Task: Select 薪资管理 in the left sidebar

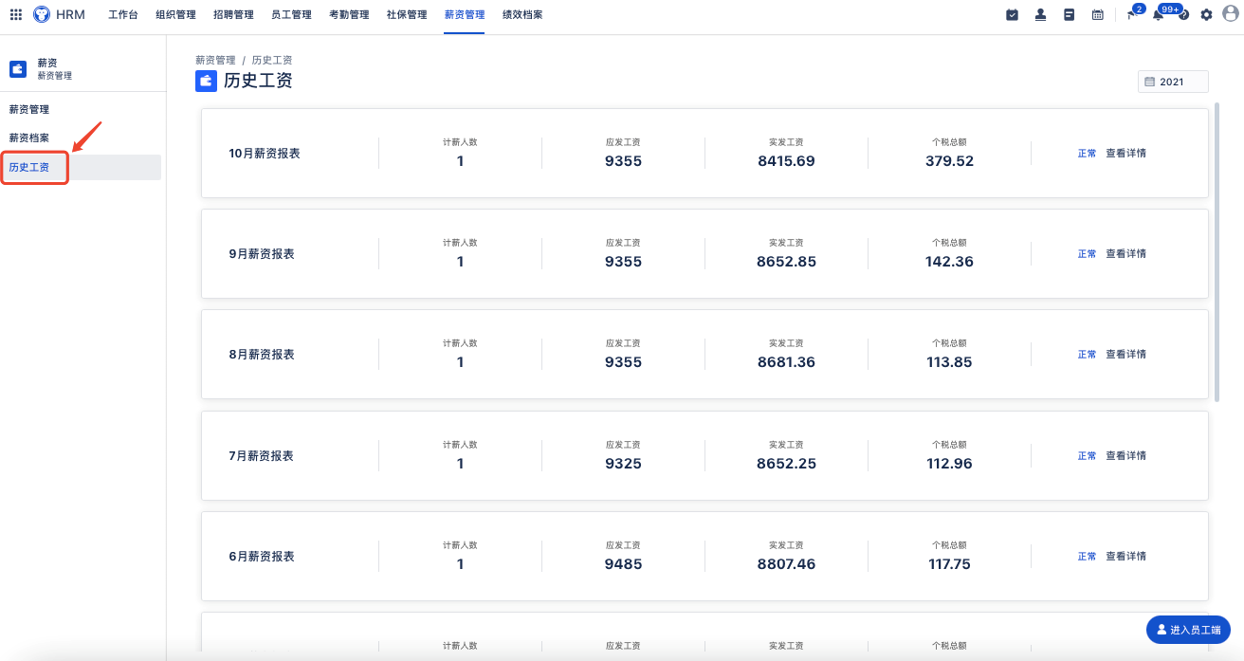Action: point(29,109)
